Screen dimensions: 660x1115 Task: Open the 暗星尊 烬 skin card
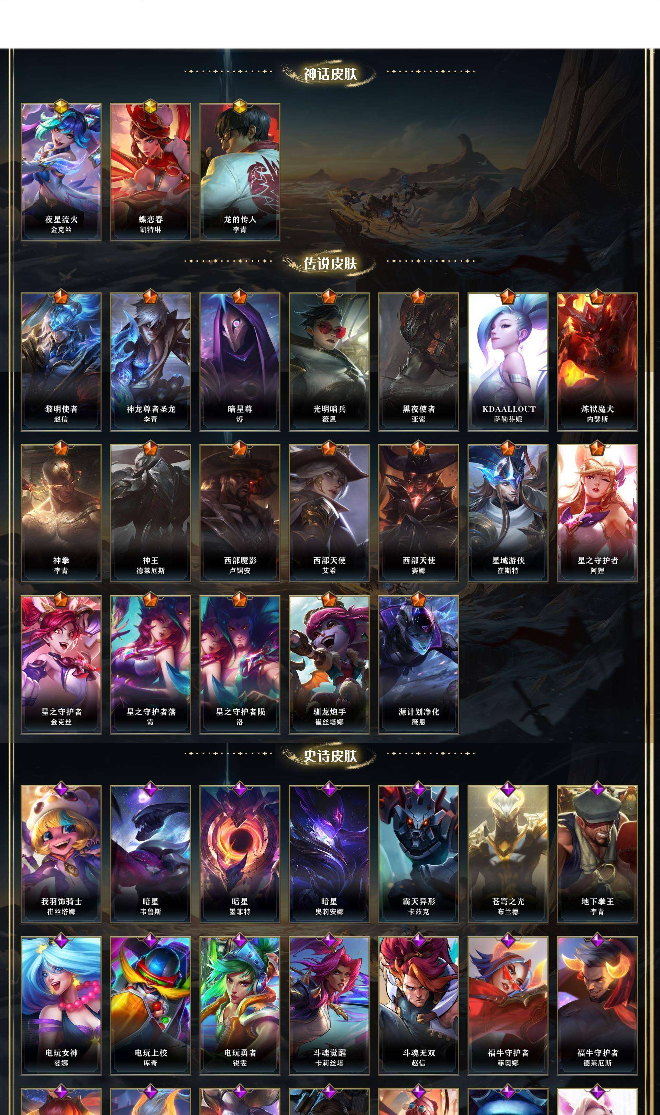click(240, 362)
